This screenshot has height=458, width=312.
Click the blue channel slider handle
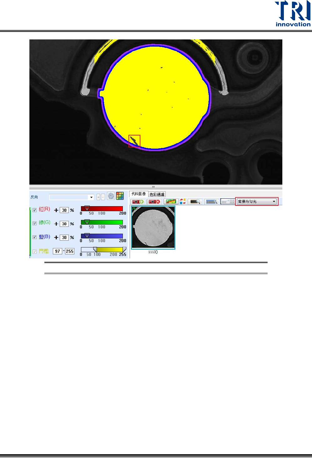click(x=87, y=236)
